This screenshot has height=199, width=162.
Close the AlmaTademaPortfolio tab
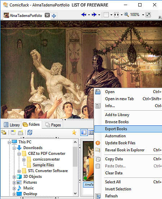(47, 15)
